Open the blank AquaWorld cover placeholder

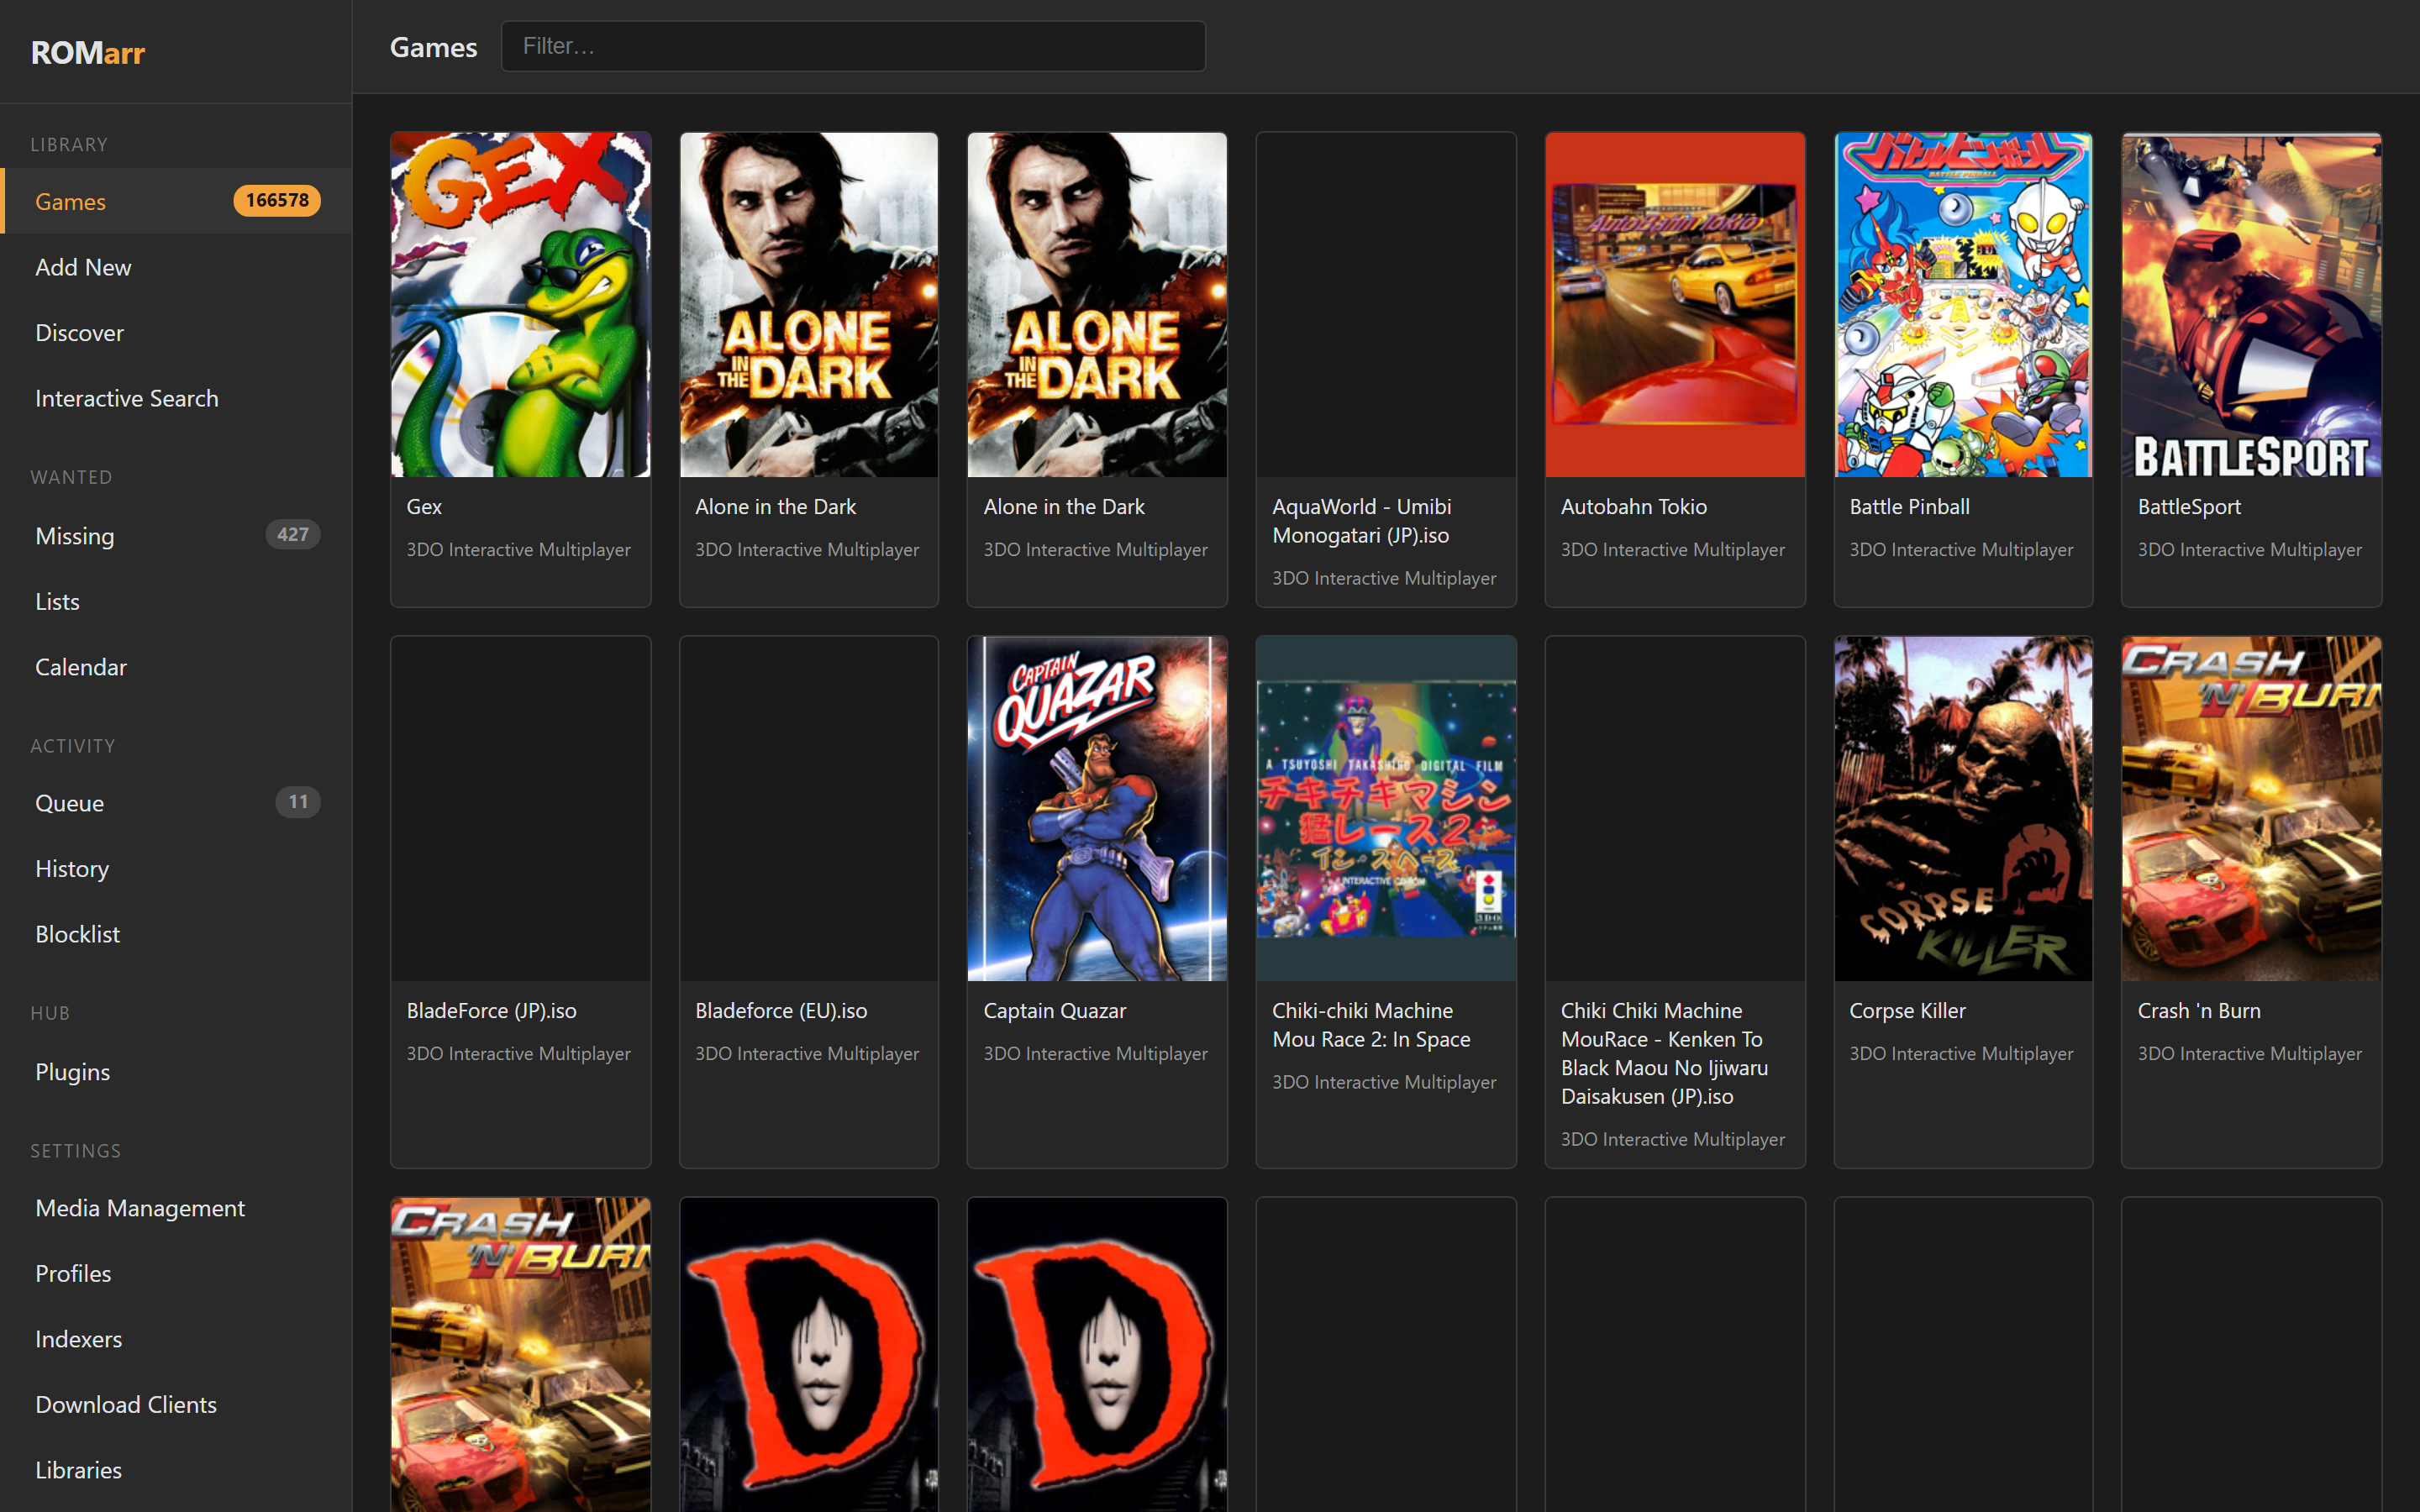[x=1386, y=305]
